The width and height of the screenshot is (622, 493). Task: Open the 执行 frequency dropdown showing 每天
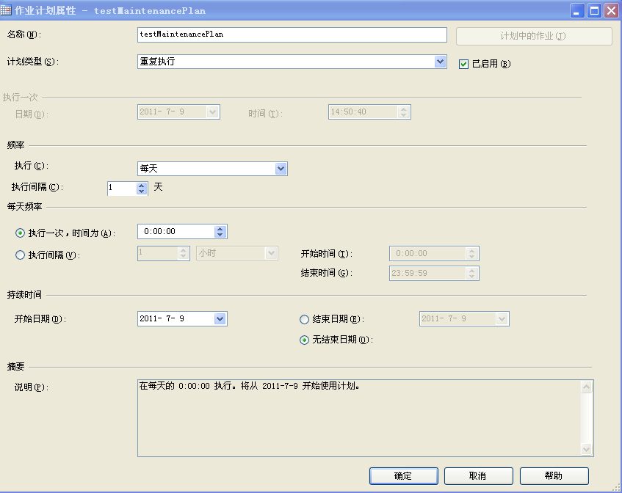pos(281,169)
